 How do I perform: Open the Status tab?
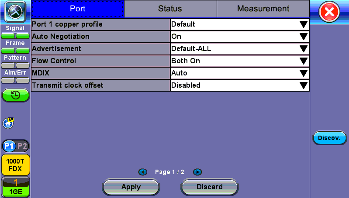click(170, 9)
